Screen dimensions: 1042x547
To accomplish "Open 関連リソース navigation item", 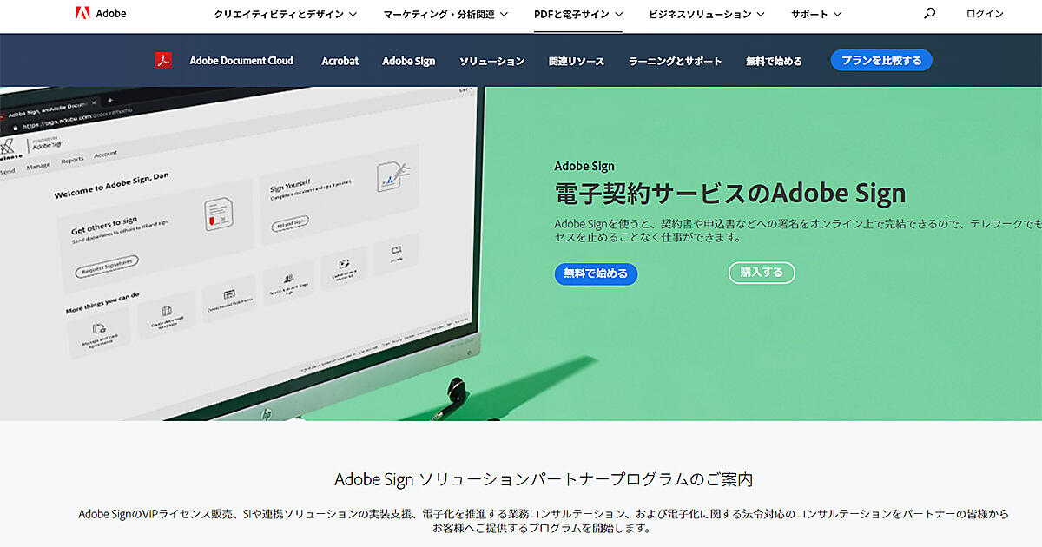I will (x=577, y=61).
